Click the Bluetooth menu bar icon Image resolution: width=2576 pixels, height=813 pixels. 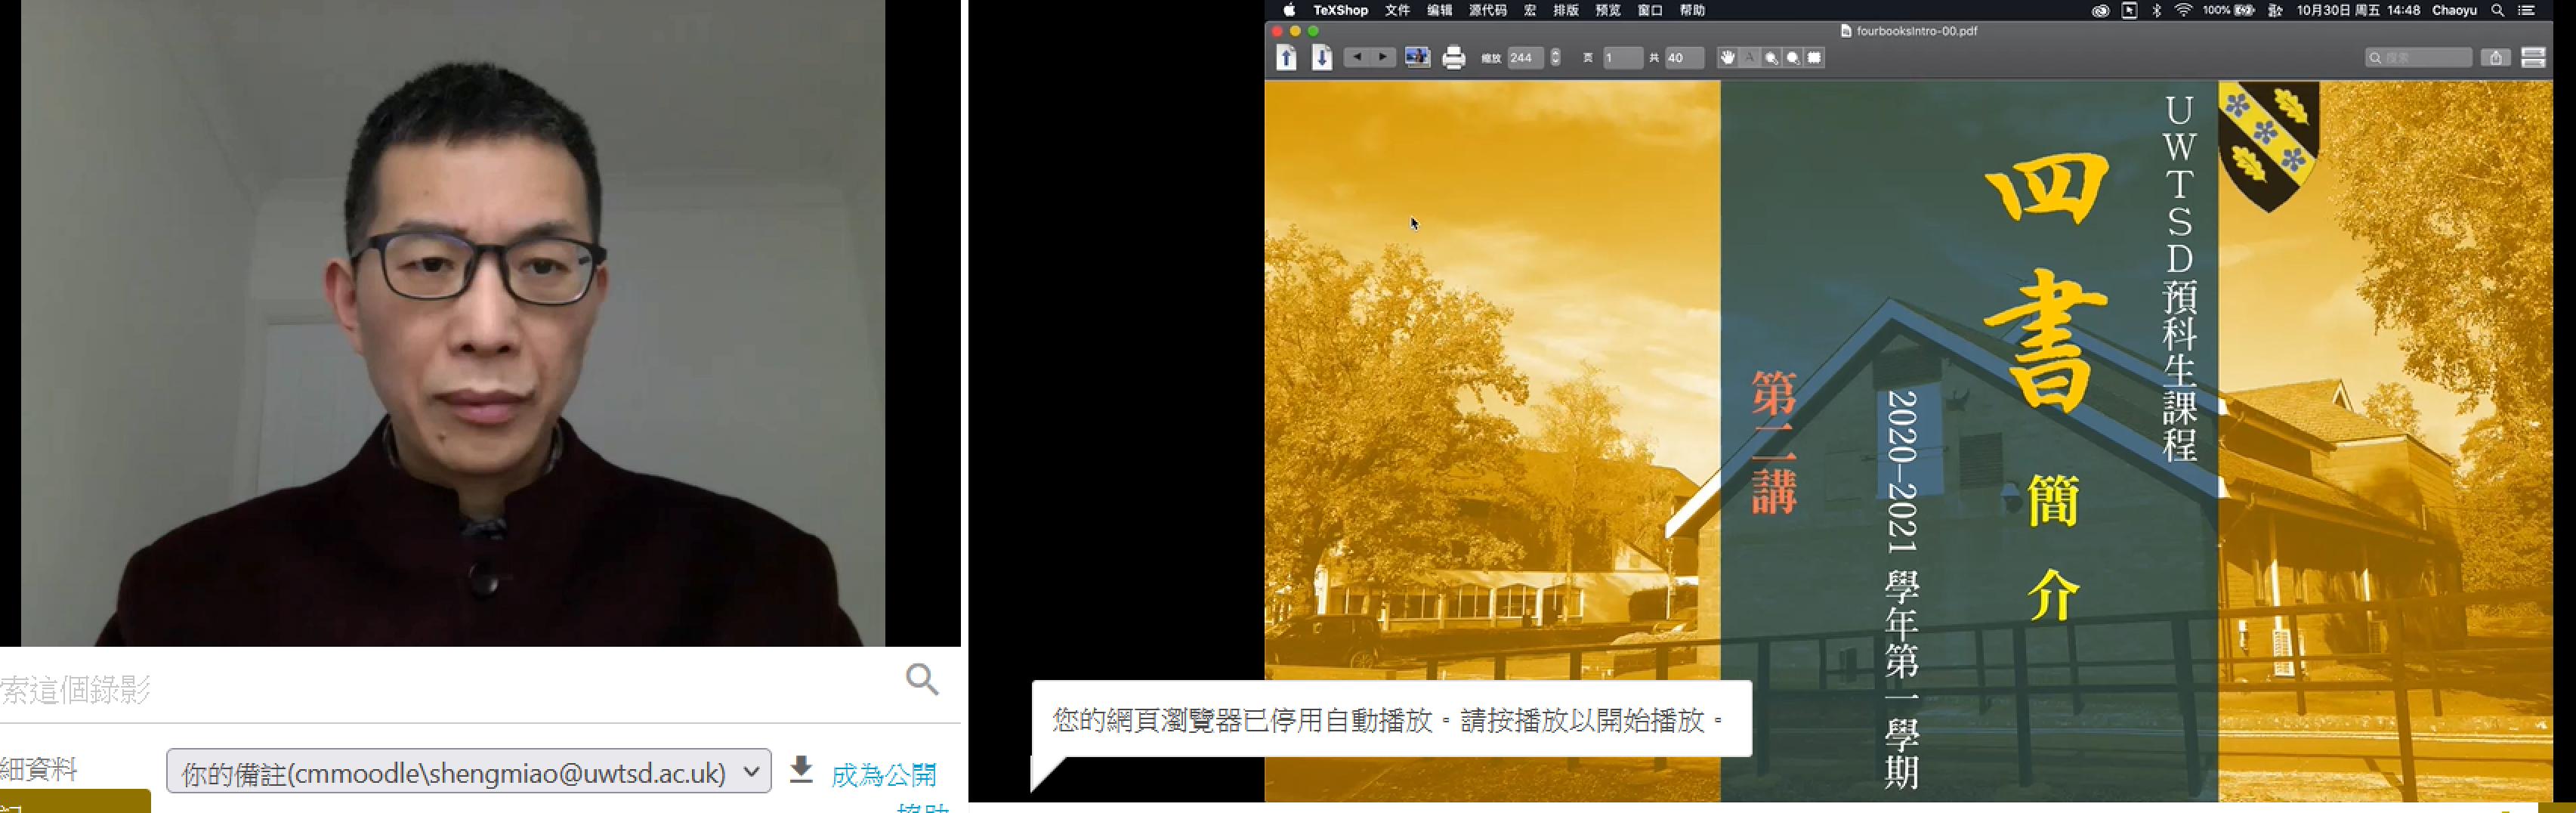click(2156, 10)
